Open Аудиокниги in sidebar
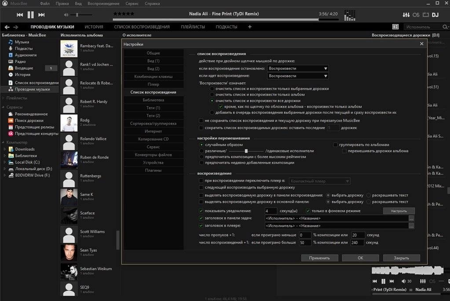Viewport: 450px width, 301px height. click(x=26, y=55)
